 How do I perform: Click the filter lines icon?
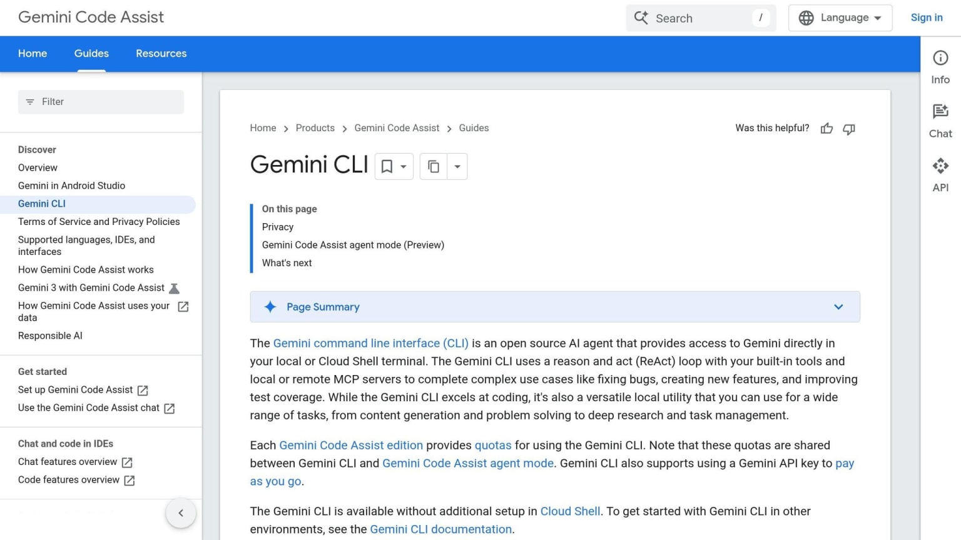[x=30, y=102]
